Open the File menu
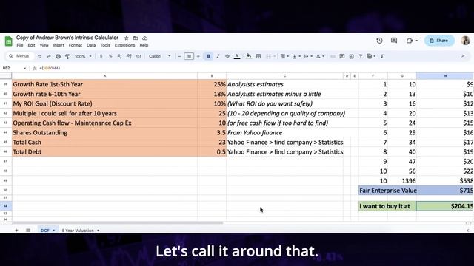 tap(20, 45)
